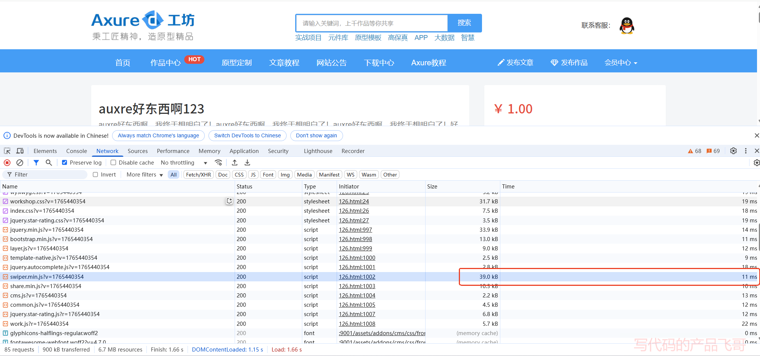Image resolution: width=760 pixels, height=356 pixels.
Task: Switch to the Sources tab
Action: point(138,151)
